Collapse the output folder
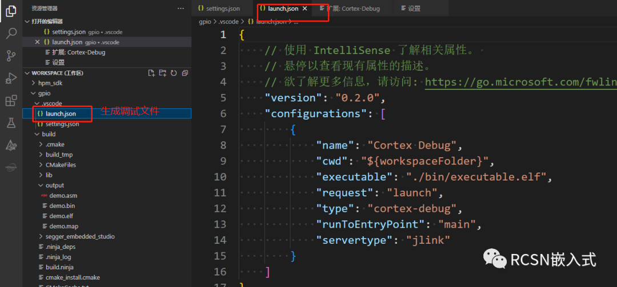The width and height of the screenshot is (617, 287). 41,185
